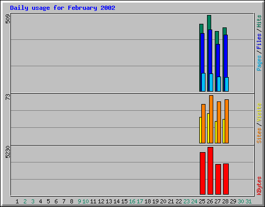This screenshot has height=207, width=265.
Task: Click day number 12 on the axis
Action: (x=101, y=201)
